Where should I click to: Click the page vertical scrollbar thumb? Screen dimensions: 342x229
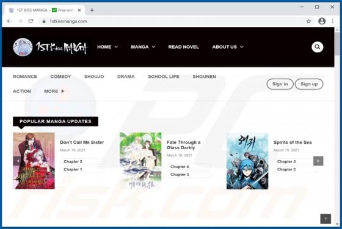(x=337, y=43)
